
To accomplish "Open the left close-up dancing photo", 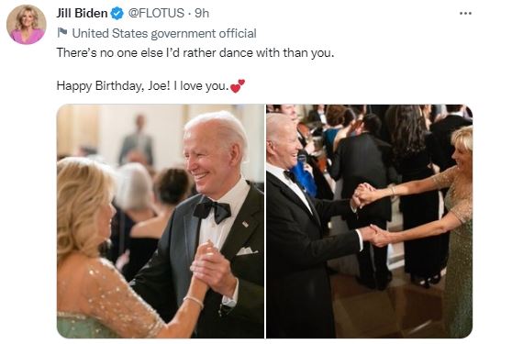I will click(161, 221).
